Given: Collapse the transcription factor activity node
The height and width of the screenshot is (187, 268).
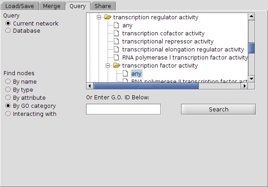Looking at the screenshot, I should (x=108, y=65).
